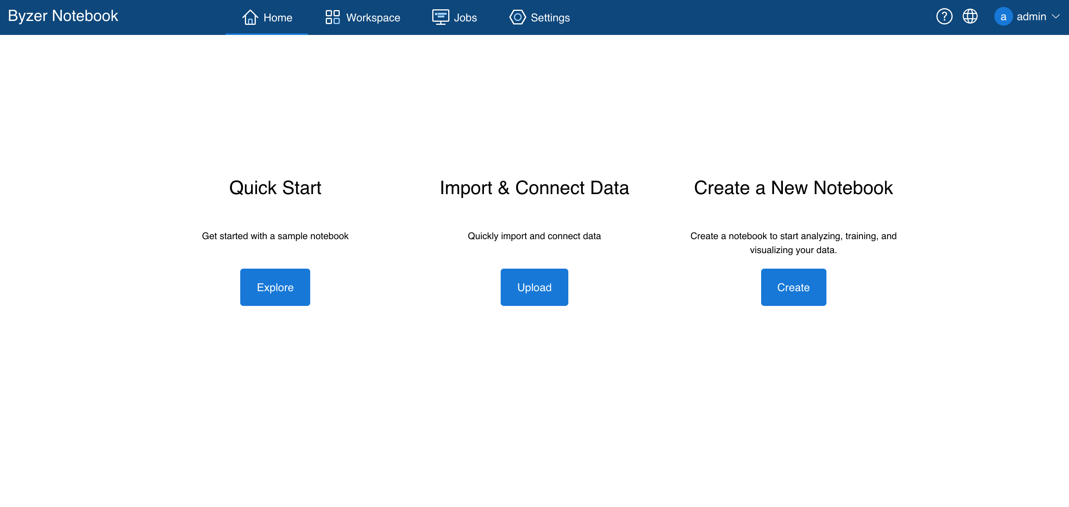Image resolution: width=1069 pixels, height=507 pixels.
Task: Click the globe language icon
Action: (970, 17)
